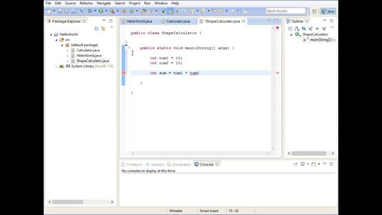The width and height of the screenshot is (382, 215).
Task: Click the New file toolbar icon
Action: pos(49,11)
